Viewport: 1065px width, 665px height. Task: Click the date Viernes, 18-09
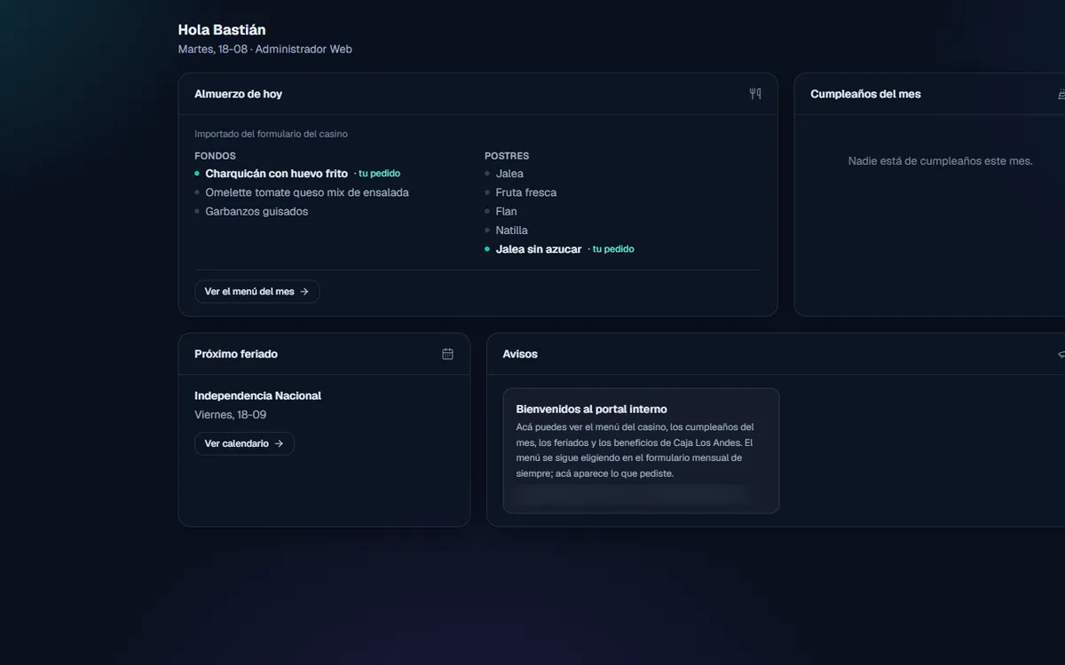[x=230, y=415]
